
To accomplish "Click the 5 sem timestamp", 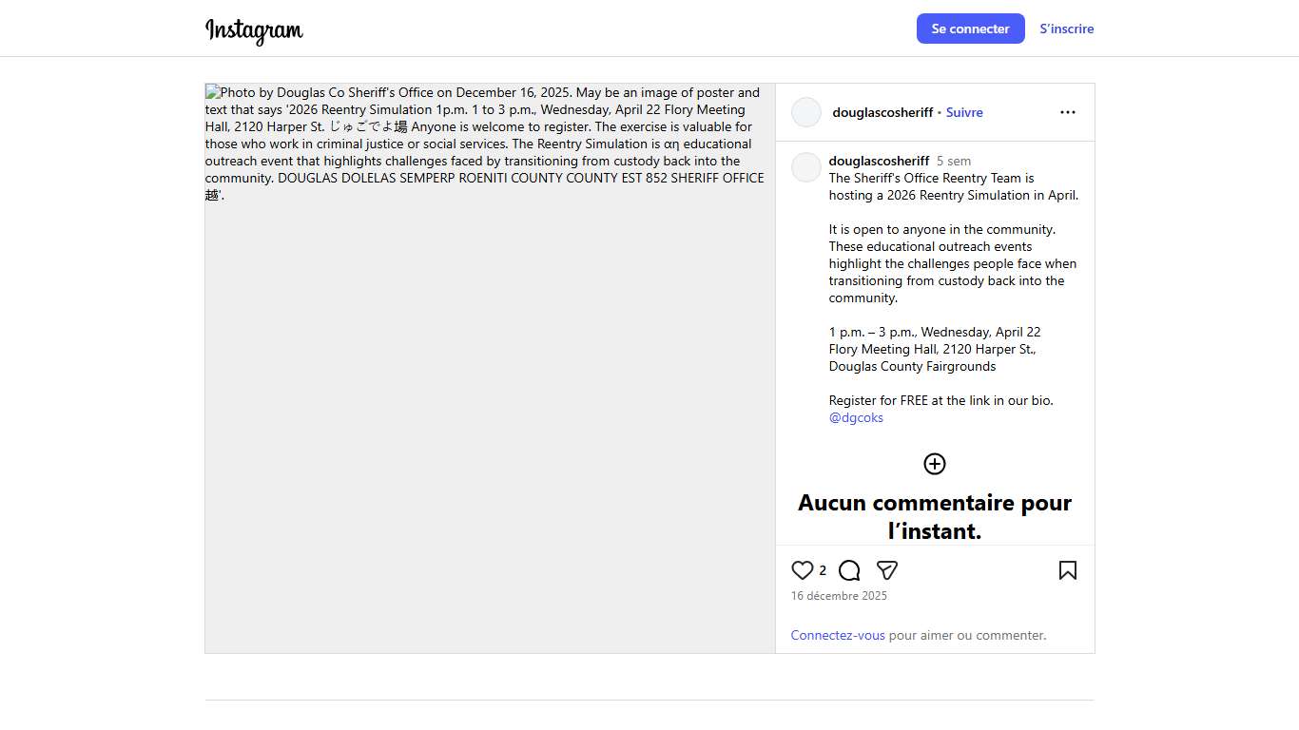I will [x=954, y=161].
